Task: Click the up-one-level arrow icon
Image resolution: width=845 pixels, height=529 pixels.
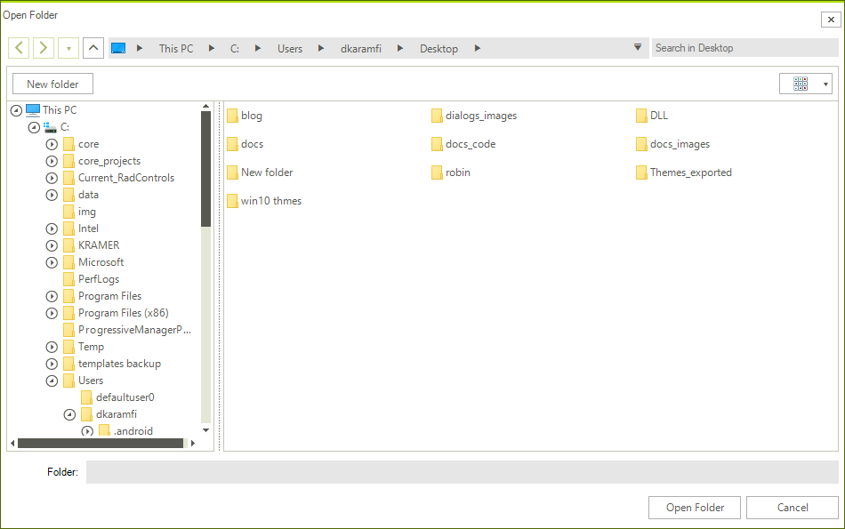Action: (93, 47)
